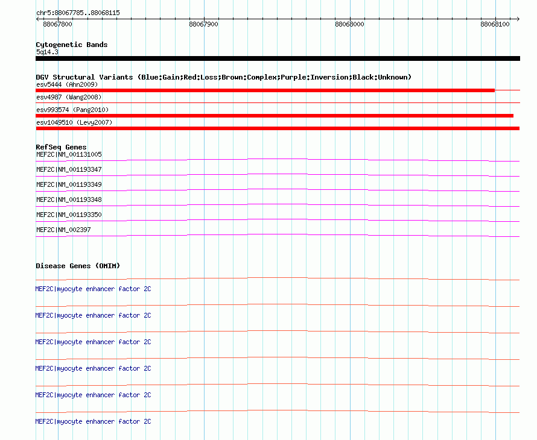Click ruler position label 88067800
537x440 pixels.
57,24
